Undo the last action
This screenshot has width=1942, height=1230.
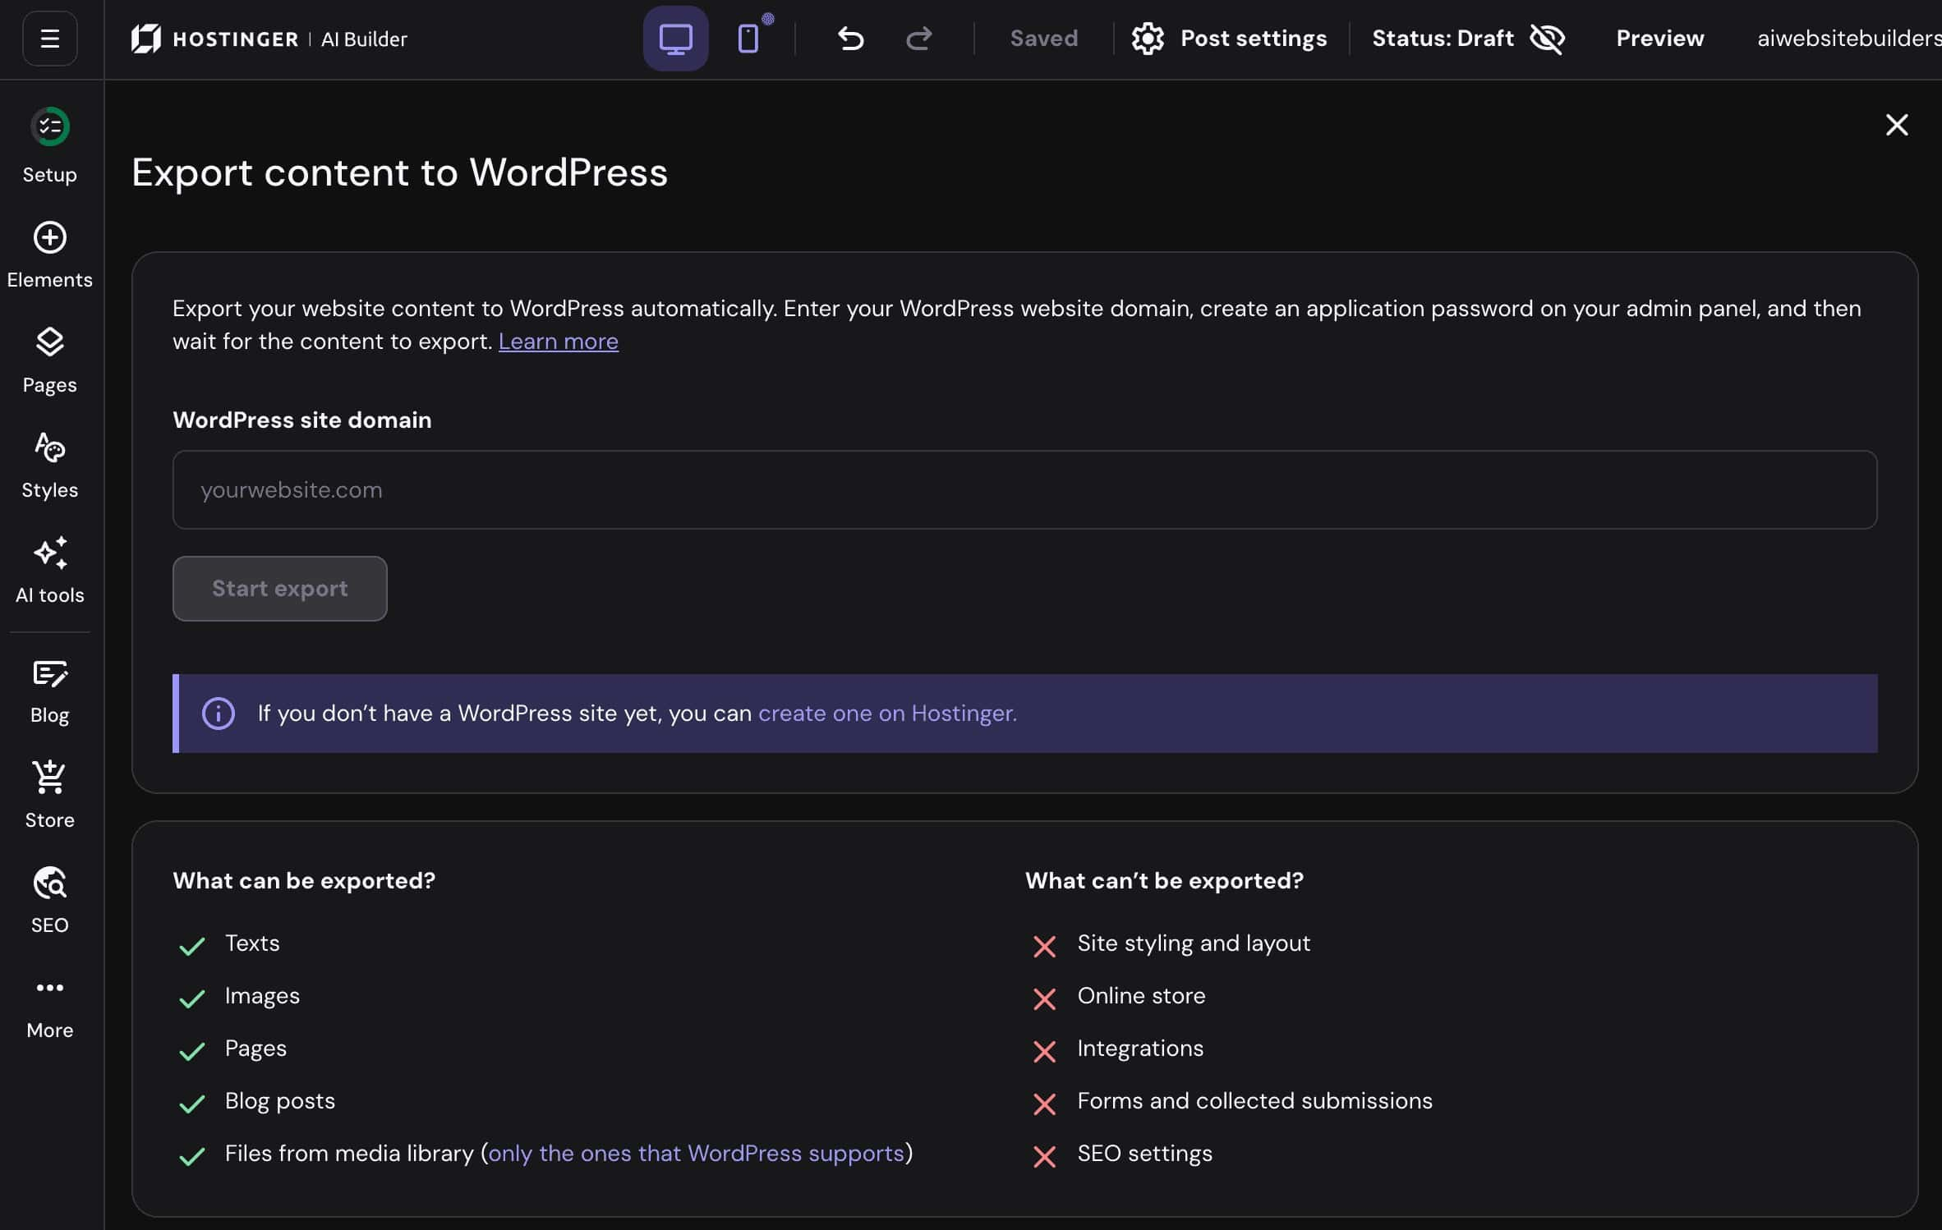click(x=850, y=39)
